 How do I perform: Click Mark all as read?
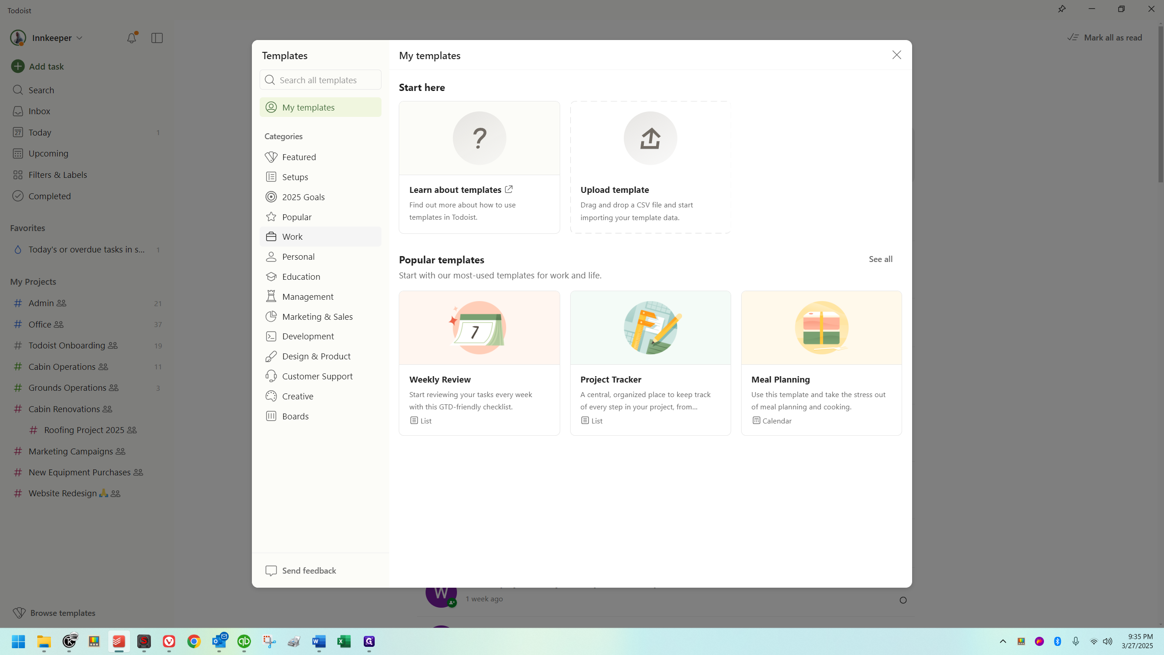1105,37
